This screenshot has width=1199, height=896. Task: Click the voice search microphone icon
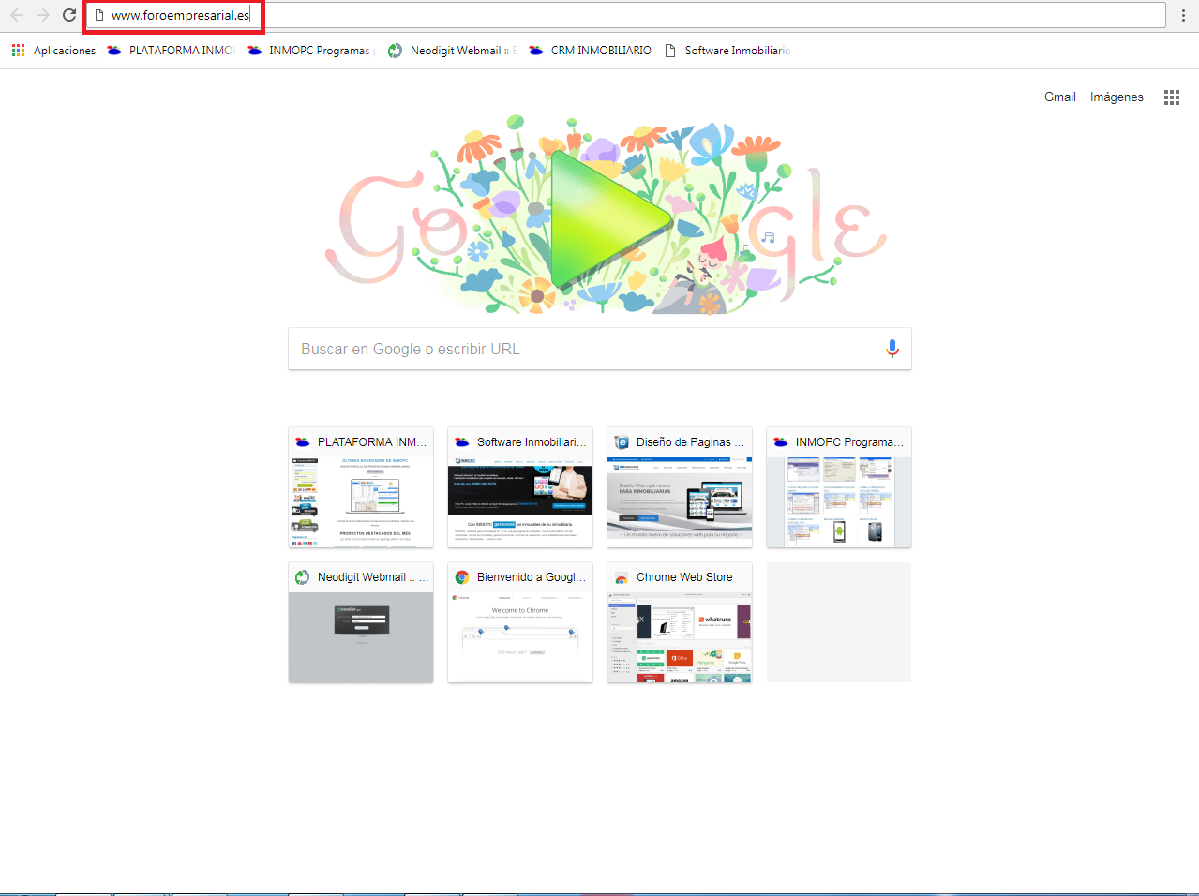[892, 349]
